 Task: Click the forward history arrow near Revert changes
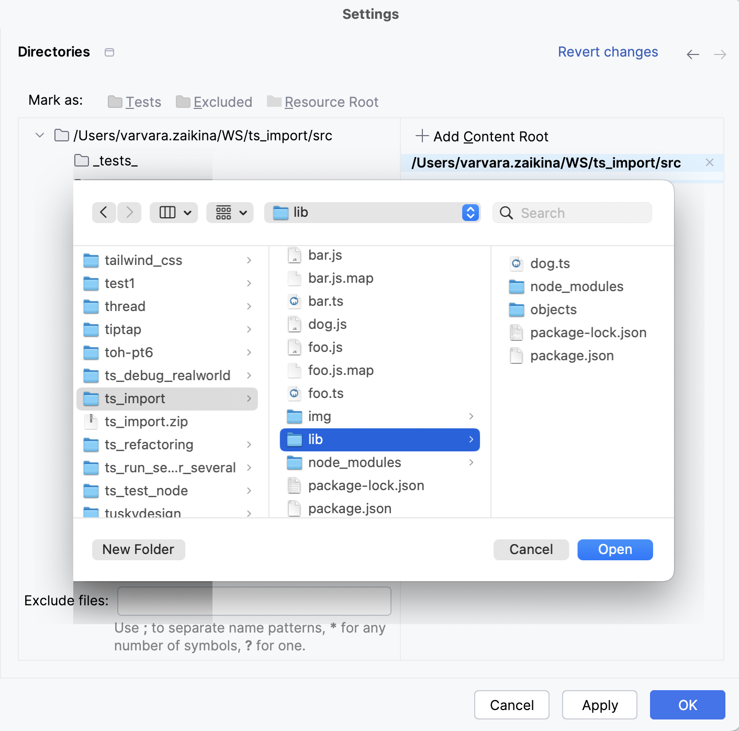720,54
